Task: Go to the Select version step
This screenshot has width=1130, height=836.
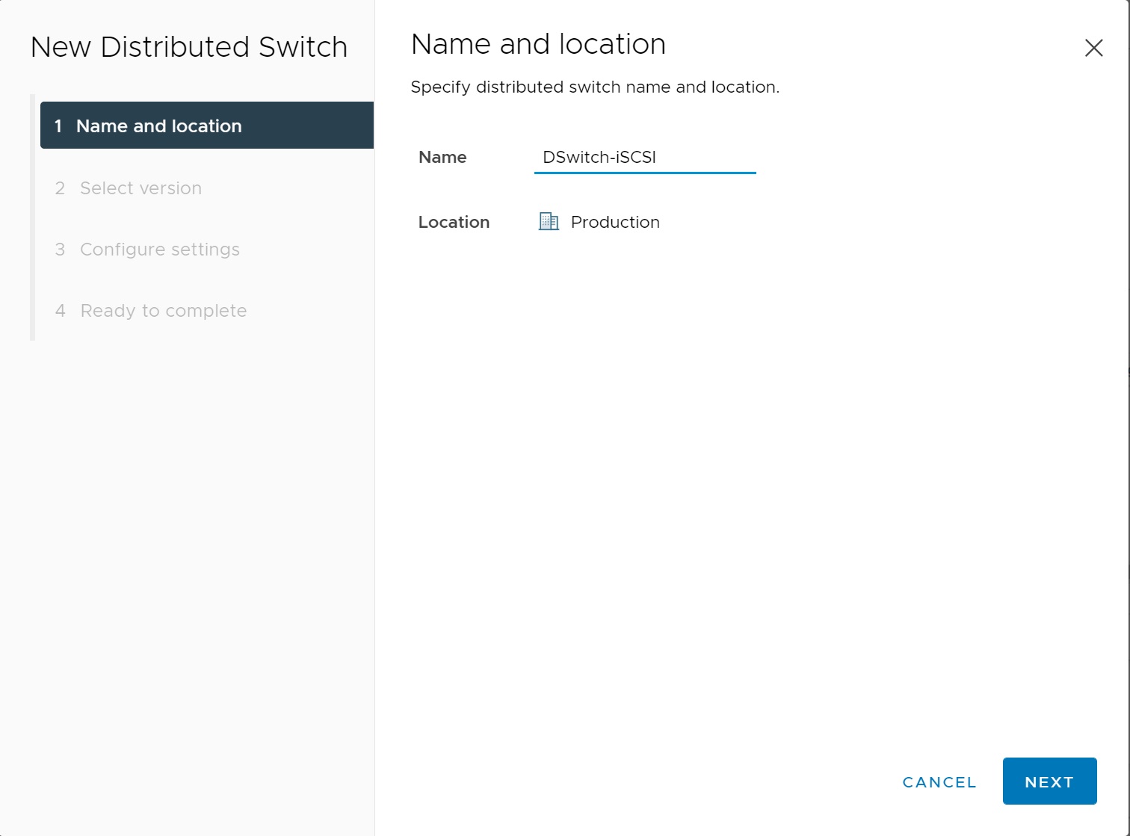Action: 141,188
